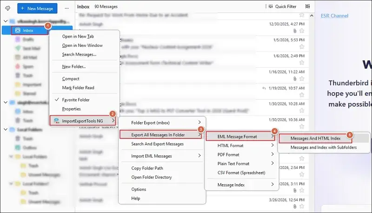The image size is (372, 213).
Task: Expand the PDF Format submenu arrow
Action: [272, 155]
